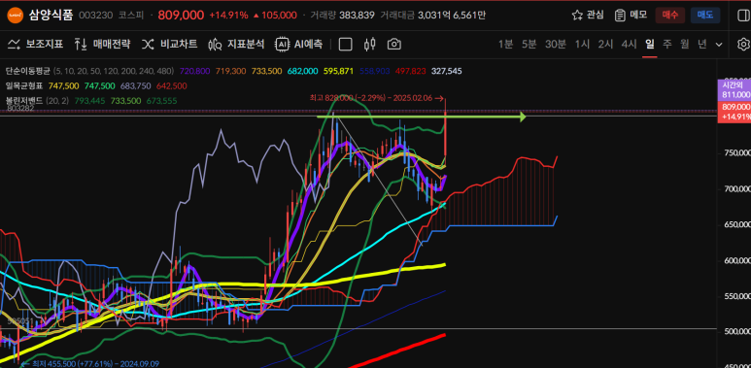Click the candlestick chart type icon
This screenshot has width=751, height=368.
point(369,45)
